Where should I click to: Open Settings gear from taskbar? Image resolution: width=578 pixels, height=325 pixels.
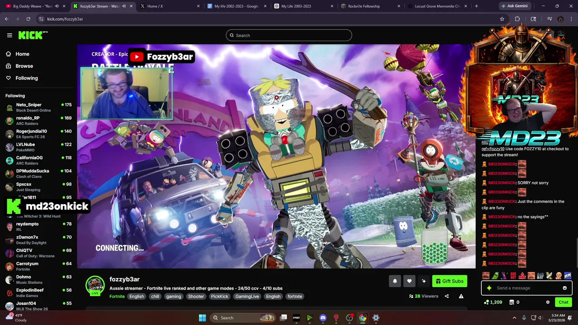point(376,318)
